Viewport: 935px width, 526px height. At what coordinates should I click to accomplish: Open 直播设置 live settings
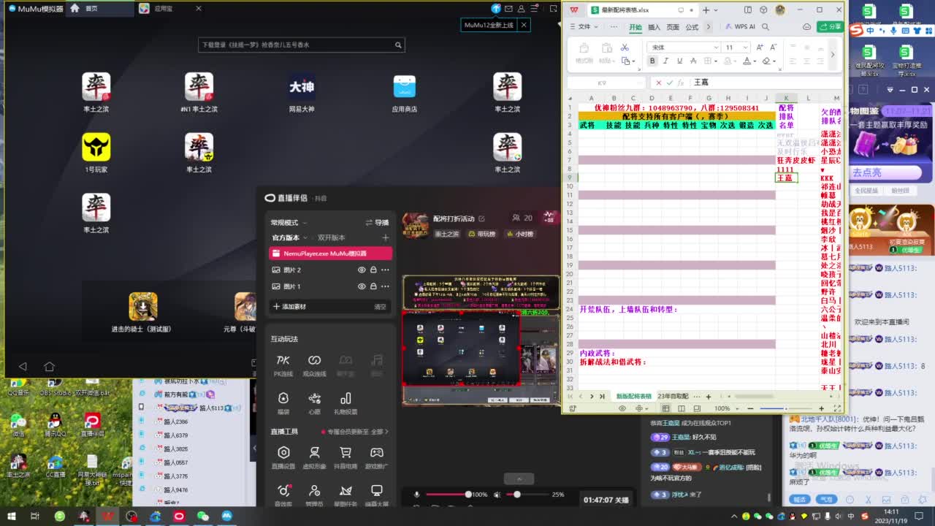click(x=283, y=457)
